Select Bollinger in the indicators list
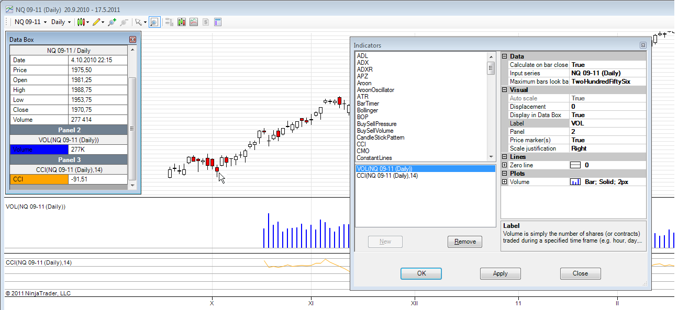Viewport: 678px width, 310px height. click(367, 110)
